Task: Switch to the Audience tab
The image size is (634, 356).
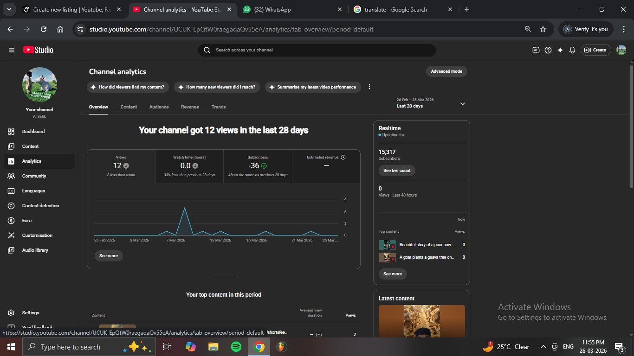Action: point(159,107)
